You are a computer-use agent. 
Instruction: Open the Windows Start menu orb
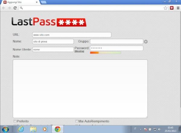pos(5,129)
